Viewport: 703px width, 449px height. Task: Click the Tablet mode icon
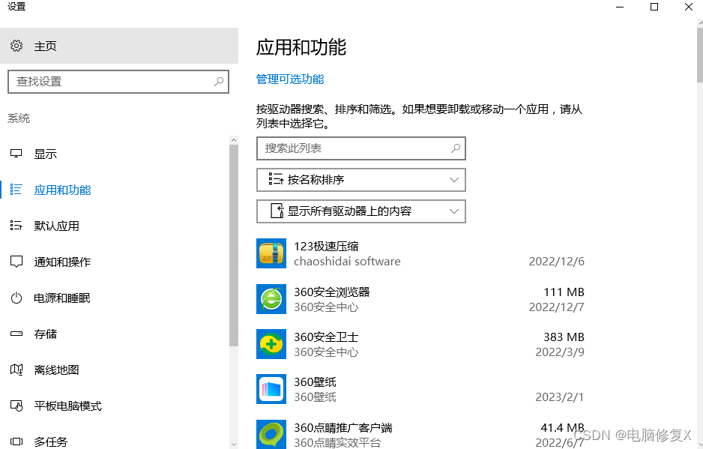(x=16, y=406)
